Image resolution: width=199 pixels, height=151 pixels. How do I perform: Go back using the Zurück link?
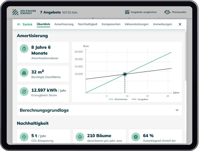coord(25,24)
